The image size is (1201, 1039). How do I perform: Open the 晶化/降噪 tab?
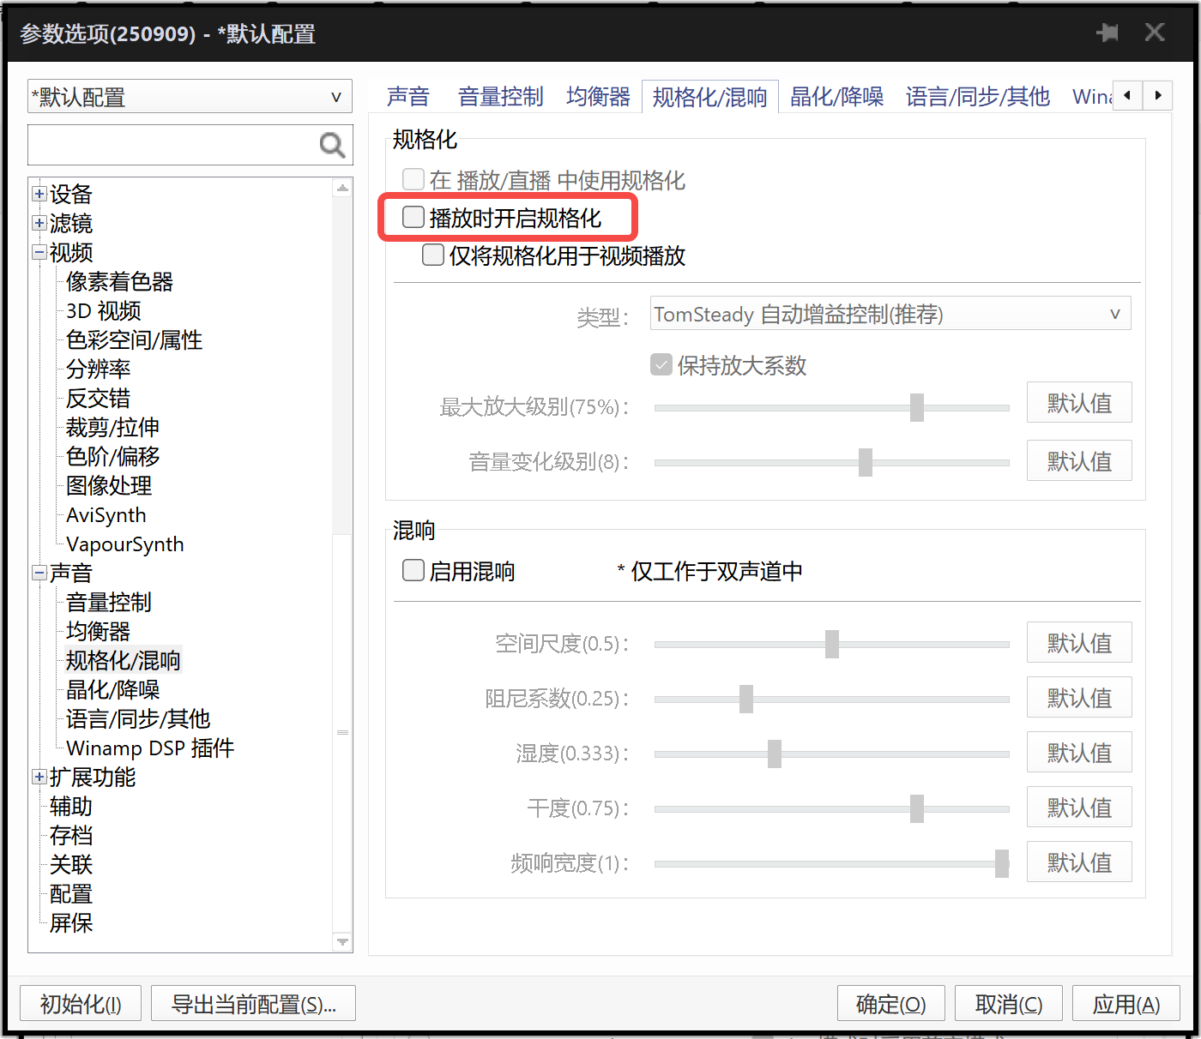pyautogui.click(x=836, y=96)
